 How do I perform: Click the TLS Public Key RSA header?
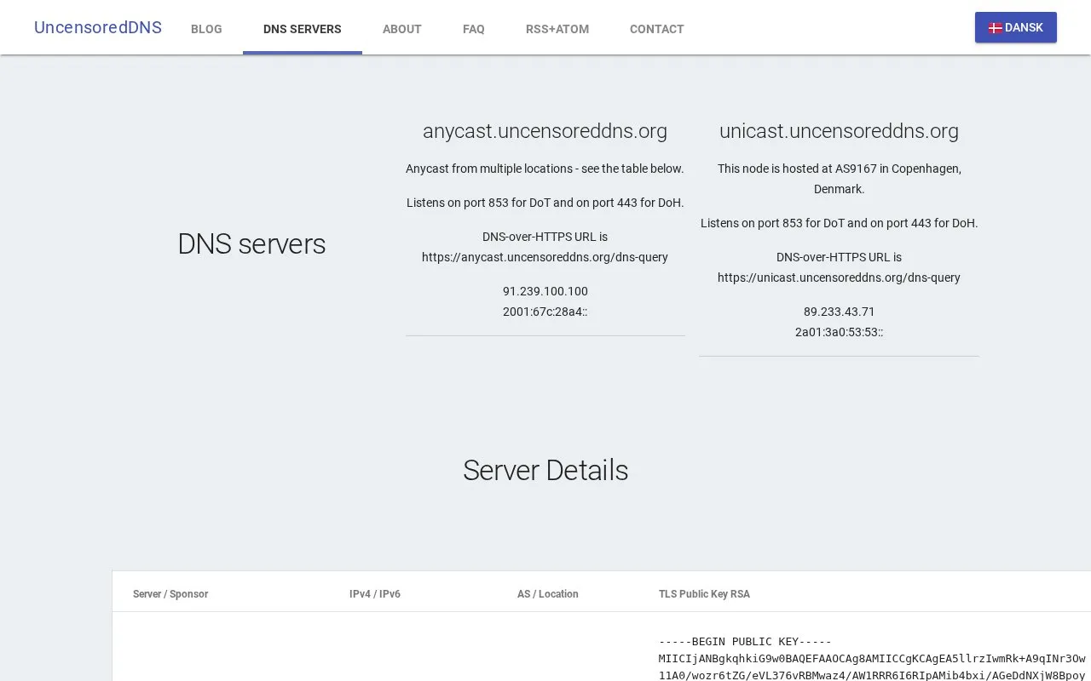704,594
